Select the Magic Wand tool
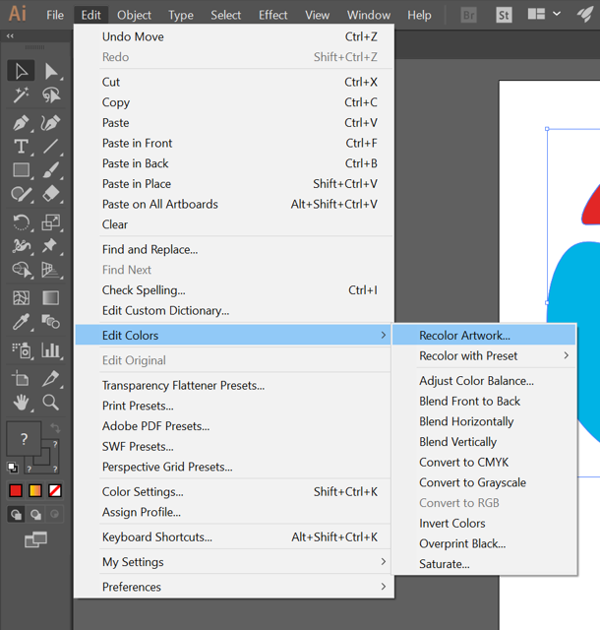 click(x=21, y=95)
